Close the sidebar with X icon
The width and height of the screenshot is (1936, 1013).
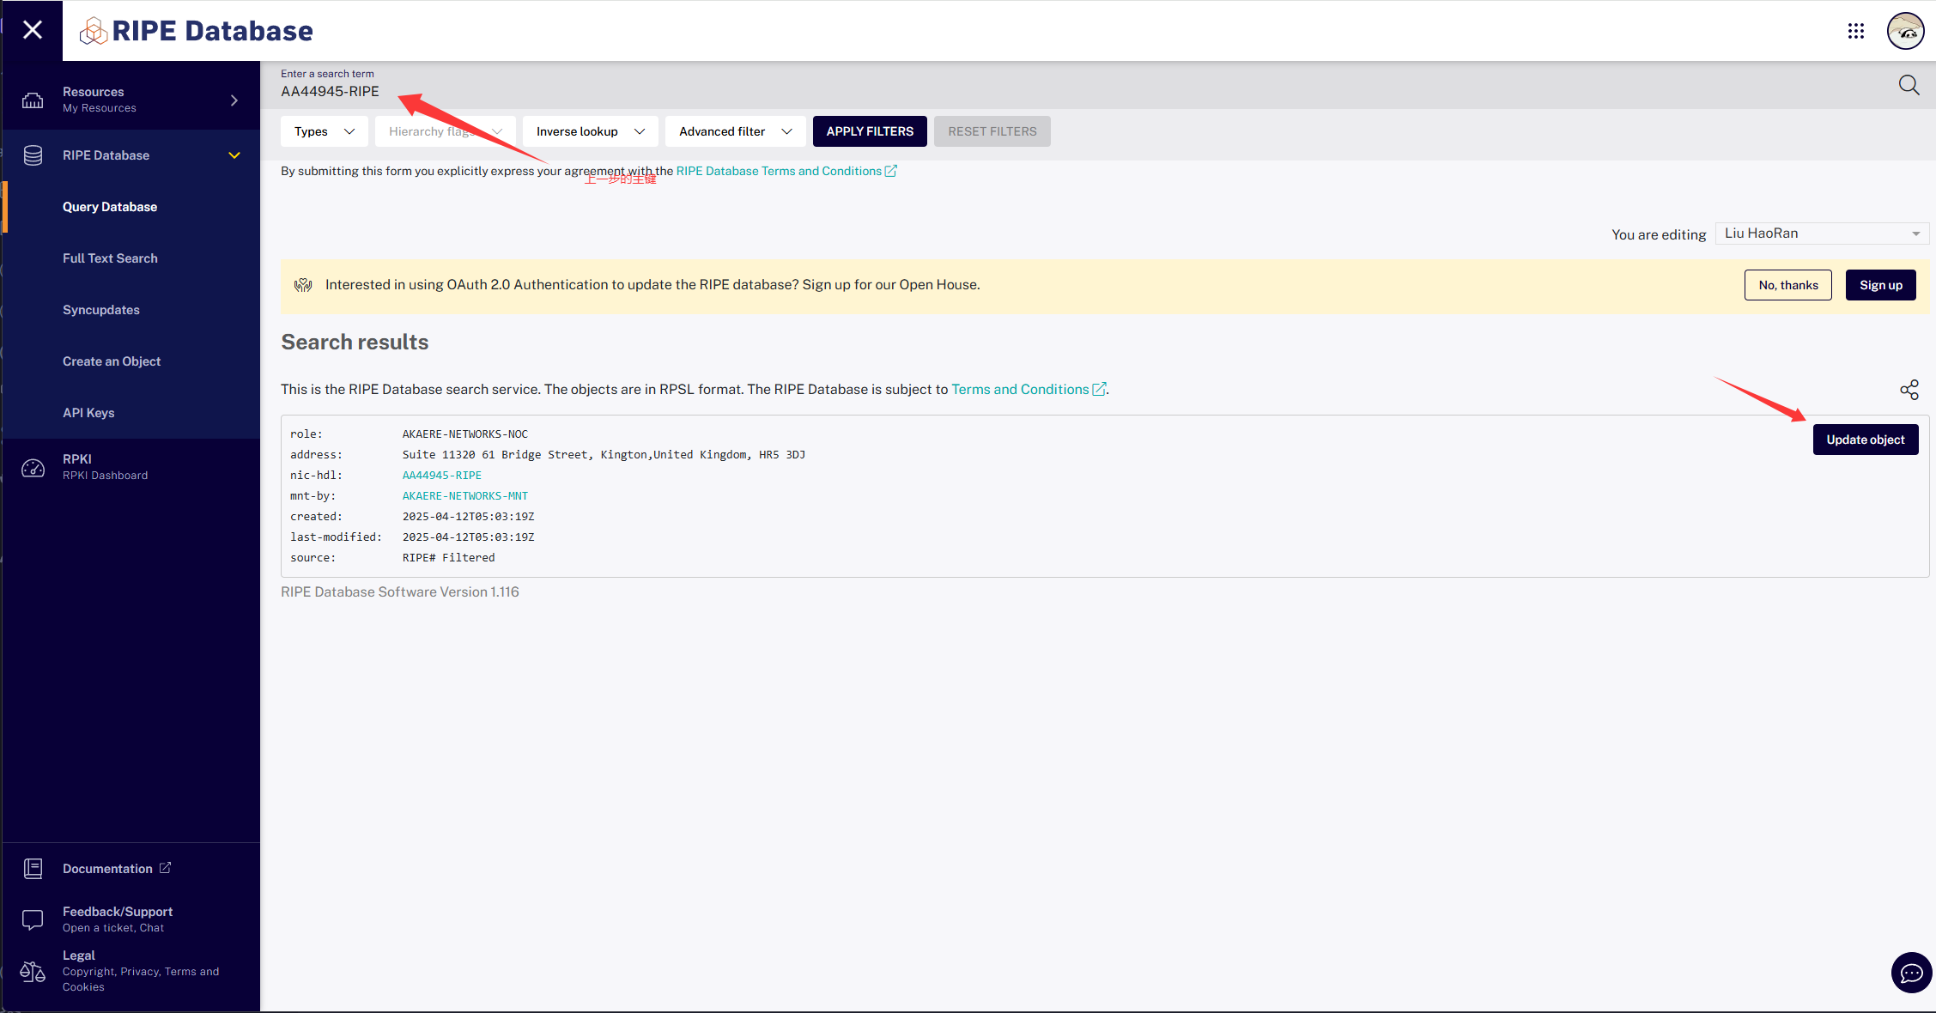[32, 30]
